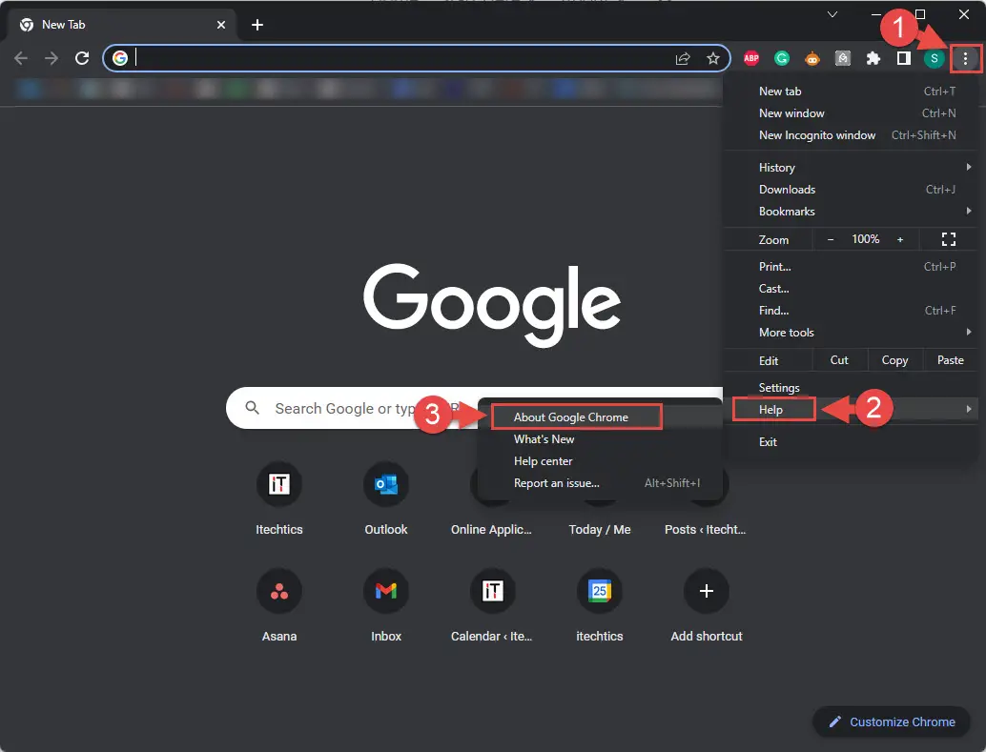Click the Google icon in address bar
The width and height of the screenshot is (986, 752).
[x=120, y=58]
